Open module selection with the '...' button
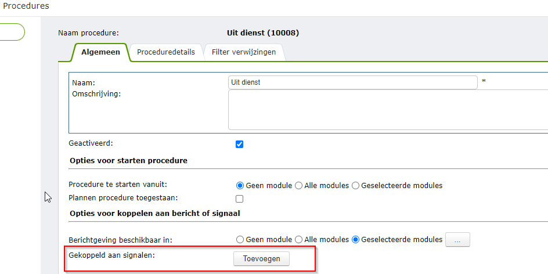This screenshot has width=548, height=274. (457, 240)
